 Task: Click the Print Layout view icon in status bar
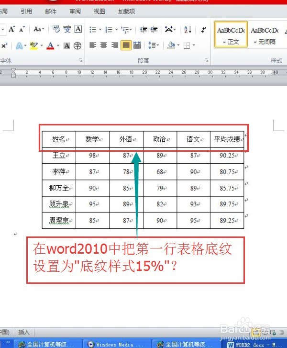[x=256, y=333]
